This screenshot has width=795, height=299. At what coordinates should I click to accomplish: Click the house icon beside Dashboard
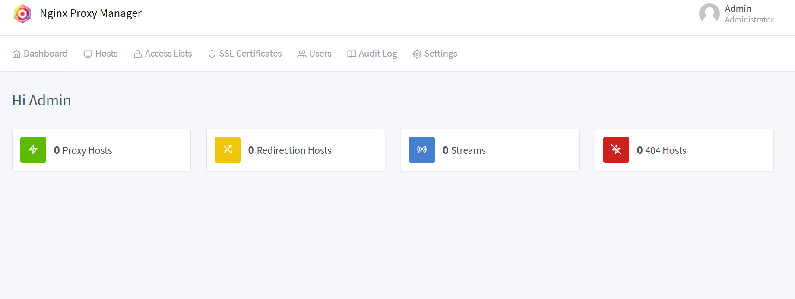click(x=16, y=54)
